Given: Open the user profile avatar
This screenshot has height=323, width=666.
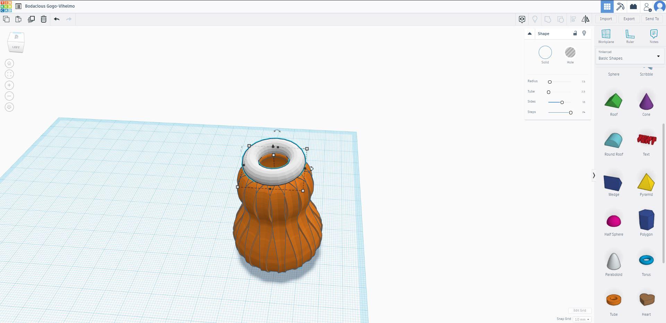Looking at the screenshot, I should [659, 6].
